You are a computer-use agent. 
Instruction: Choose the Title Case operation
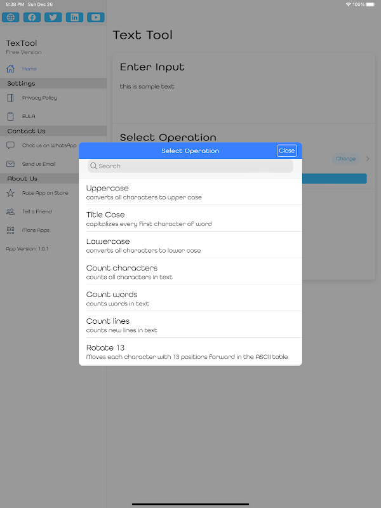(x=190, y=218)
